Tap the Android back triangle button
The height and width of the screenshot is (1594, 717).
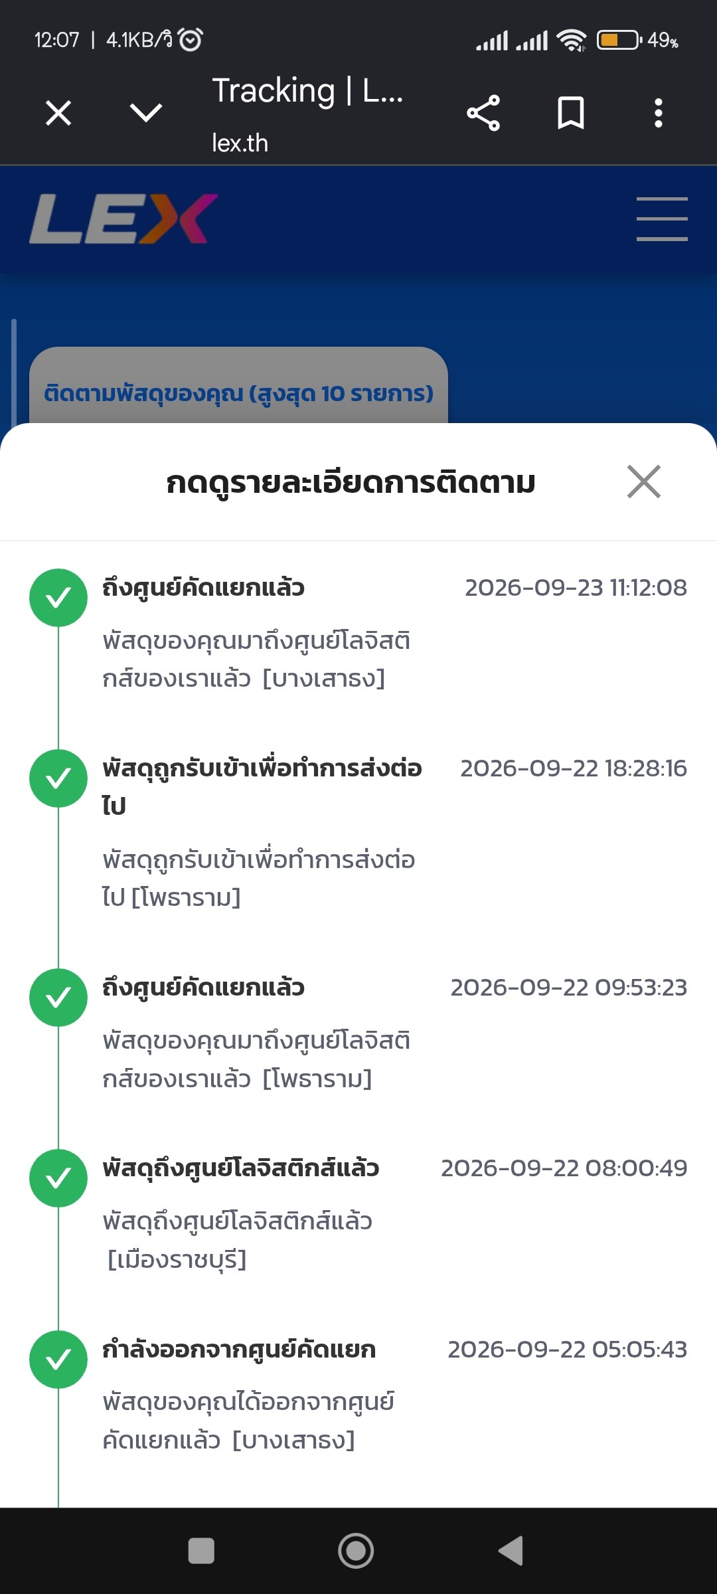pos(511,1551)
